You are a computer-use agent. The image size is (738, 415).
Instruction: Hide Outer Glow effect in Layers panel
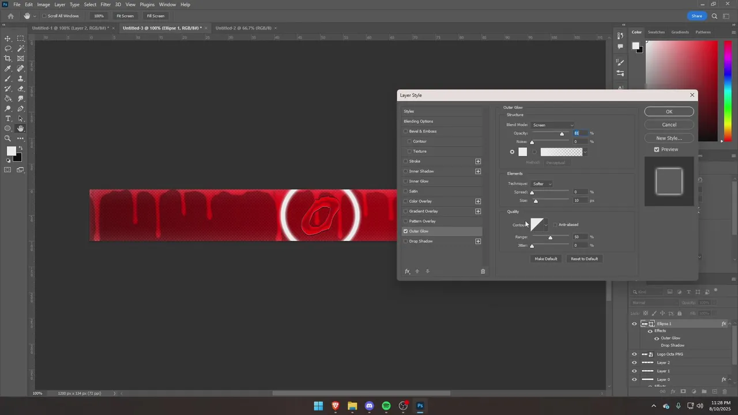click(657, 338)
